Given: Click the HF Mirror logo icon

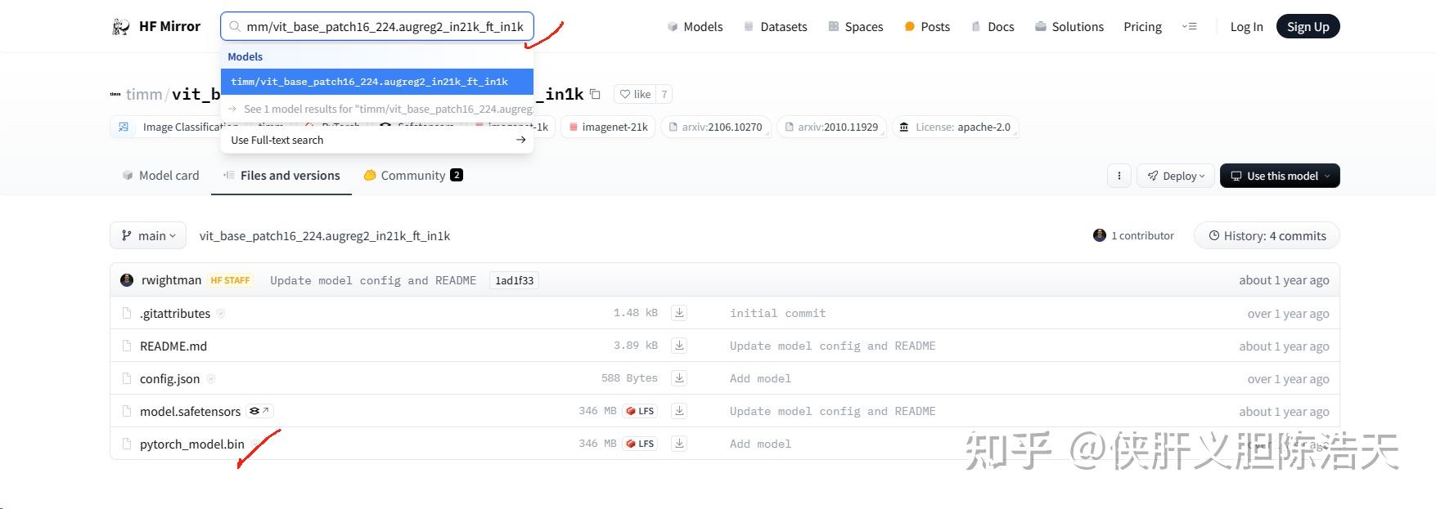Looking at the screenshot, I should click(121, 27).
